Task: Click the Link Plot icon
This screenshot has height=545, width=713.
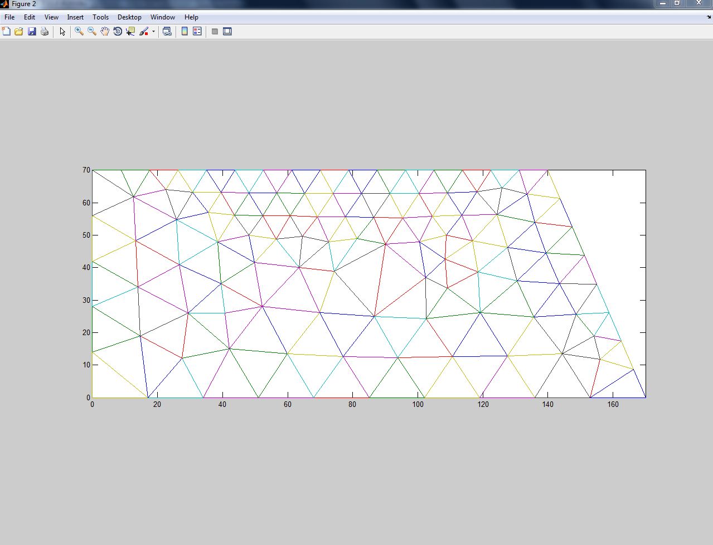Action: pos(167,32)
